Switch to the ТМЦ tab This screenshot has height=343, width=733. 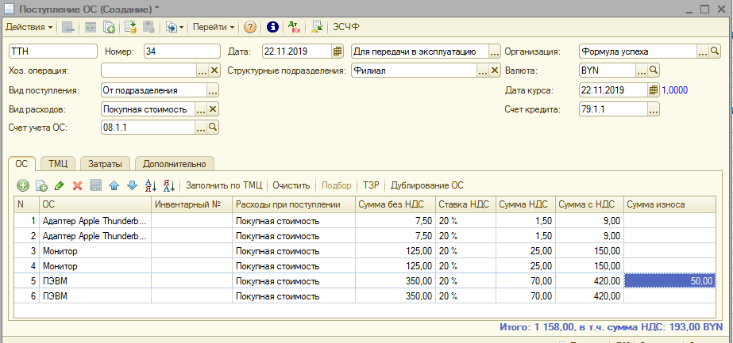57,164
